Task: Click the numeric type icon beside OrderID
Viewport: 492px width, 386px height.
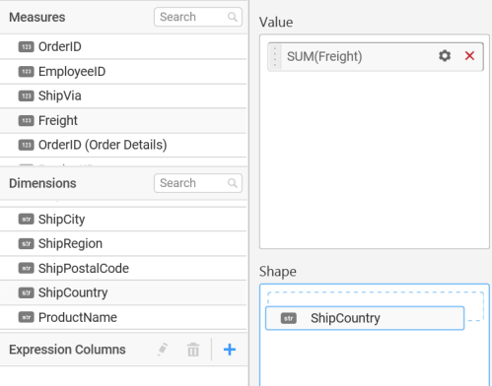Action: (x=27, y=46)
